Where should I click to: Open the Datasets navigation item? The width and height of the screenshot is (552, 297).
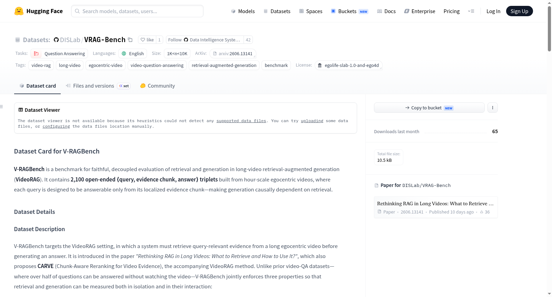(277, 11)
